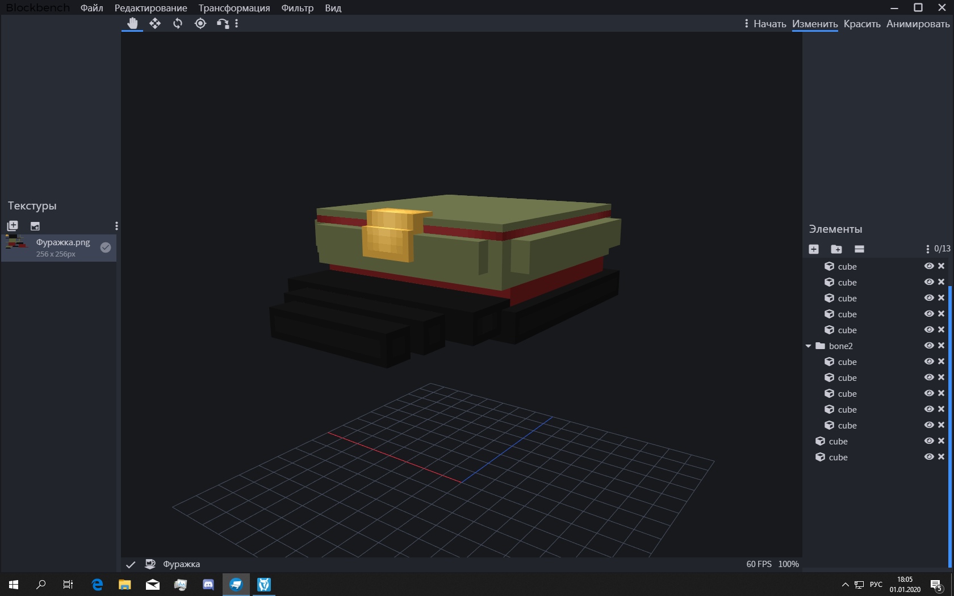Click the saved checkmark on Фуражка.png
954x596 pixels.
point(106,247)
